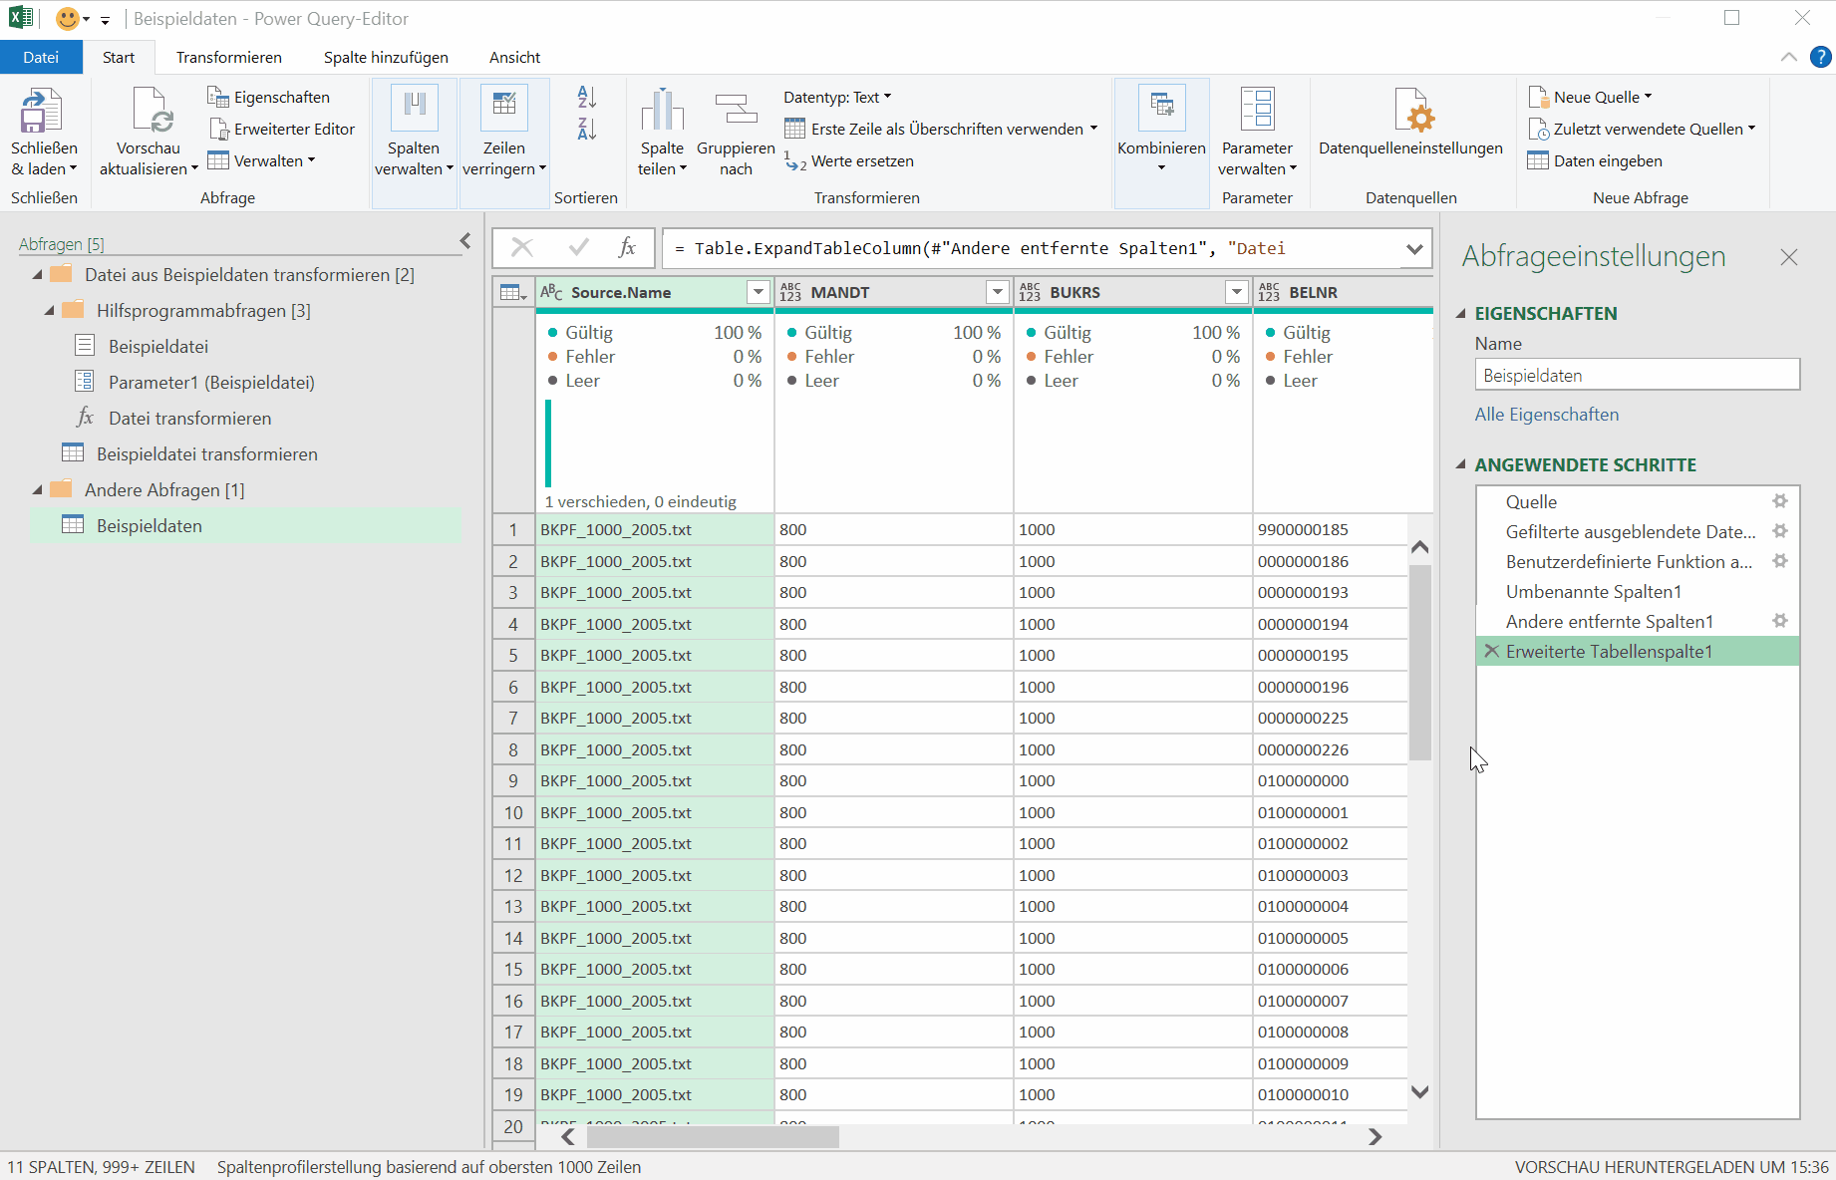The image size is (1836, 1180).
Task: Click the Daten eingeben icon
Action: click(1538, 161)
